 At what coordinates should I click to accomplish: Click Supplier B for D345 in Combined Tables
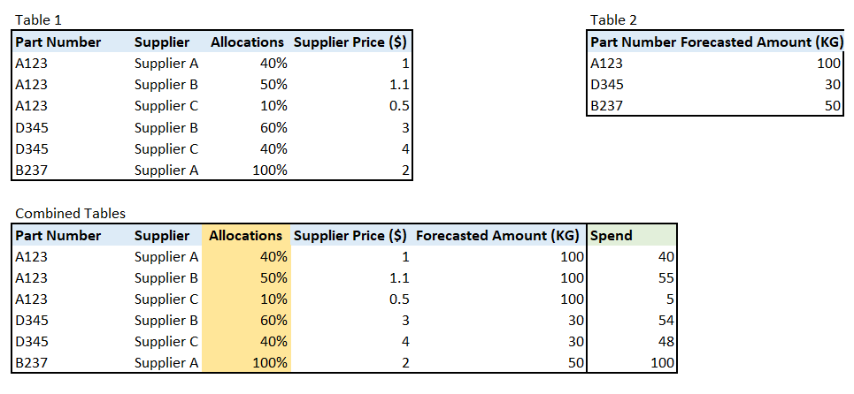tap(166, 321)
